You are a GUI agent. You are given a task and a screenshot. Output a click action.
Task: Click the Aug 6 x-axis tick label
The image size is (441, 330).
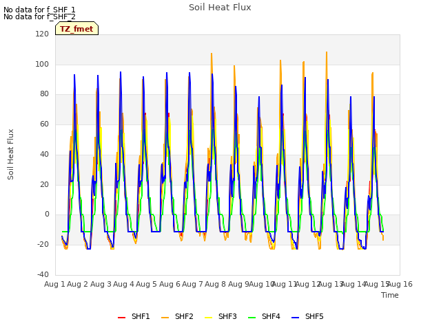170,284
